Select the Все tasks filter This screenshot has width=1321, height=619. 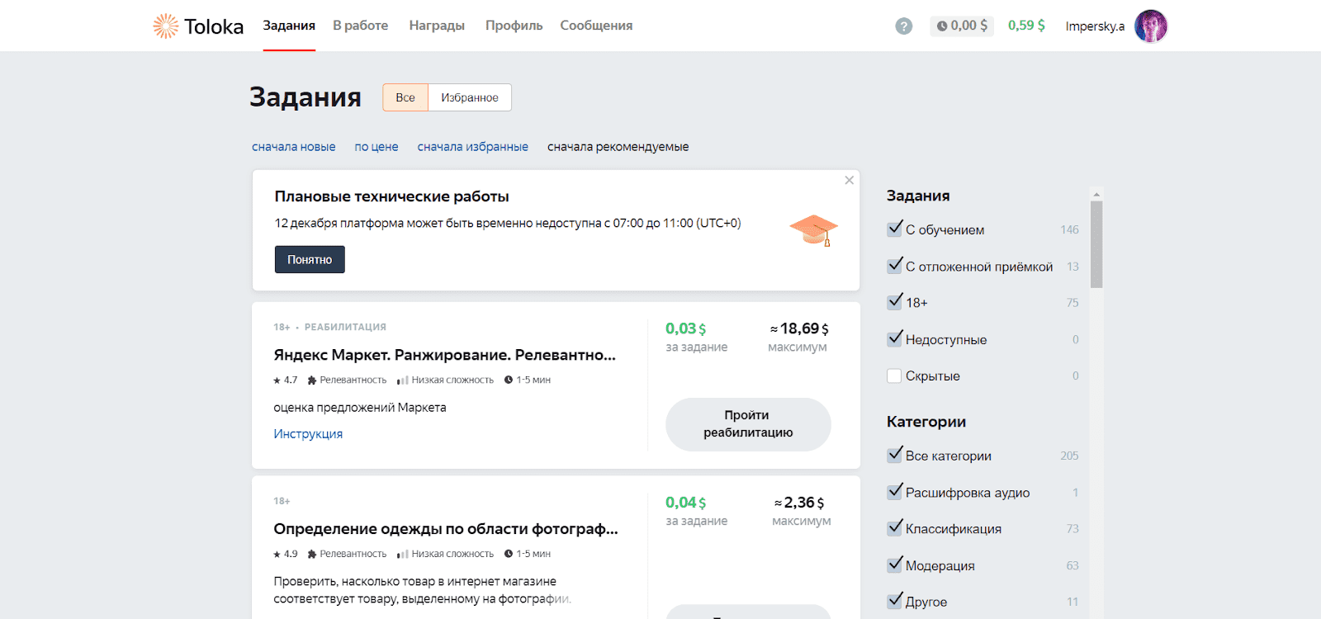[x=405, y=97]
